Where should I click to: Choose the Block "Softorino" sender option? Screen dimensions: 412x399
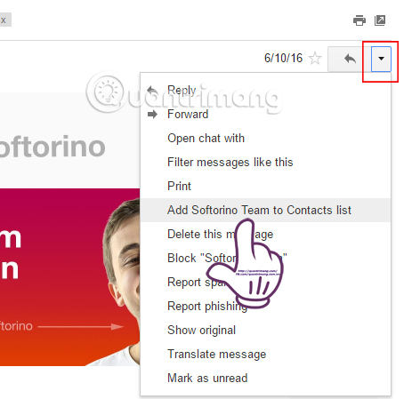coord(265,258)
